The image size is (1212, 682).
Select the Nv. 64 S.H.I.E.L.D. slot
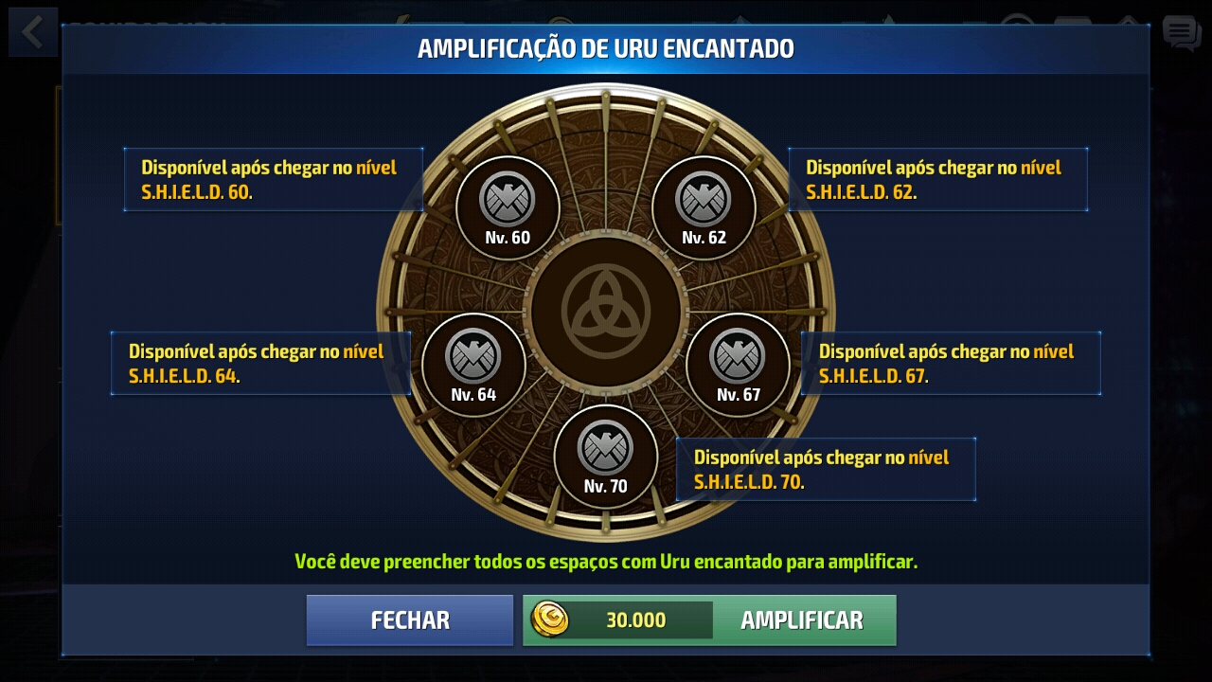tap(473, 365)
